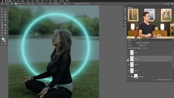Open the Filter menu

click(x=42, y=1)
